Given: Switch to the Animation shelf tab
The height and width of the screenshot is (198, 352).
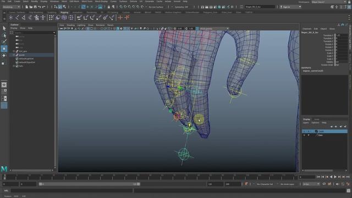Looking at the screenshot, I should point(77,12).
